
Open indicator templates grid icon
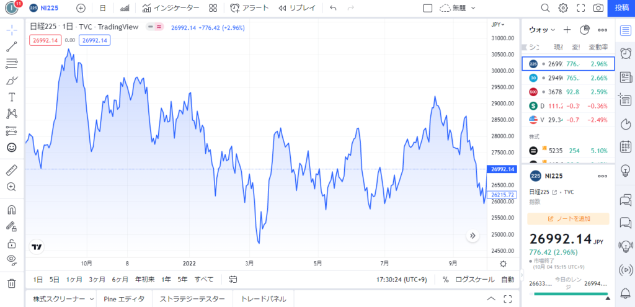(213, 7)
